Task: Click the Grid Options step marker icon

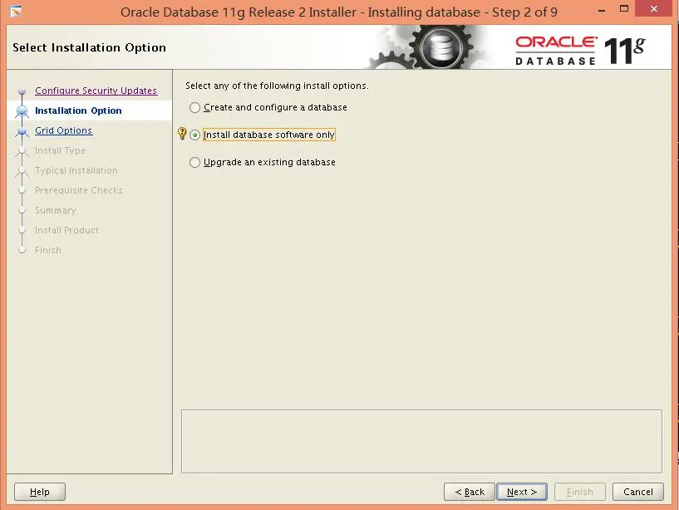Action: pyautogui.click(x=22, y=131)
